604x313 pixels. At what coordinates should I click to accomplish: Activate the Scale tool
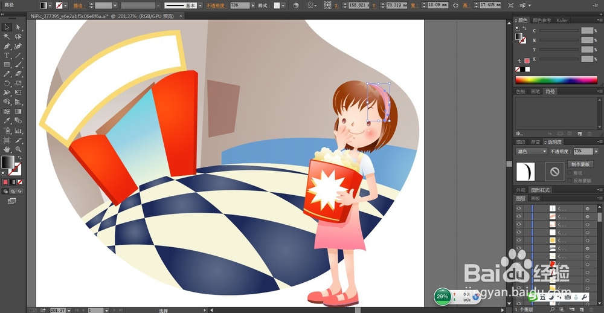tap(18, 83)
